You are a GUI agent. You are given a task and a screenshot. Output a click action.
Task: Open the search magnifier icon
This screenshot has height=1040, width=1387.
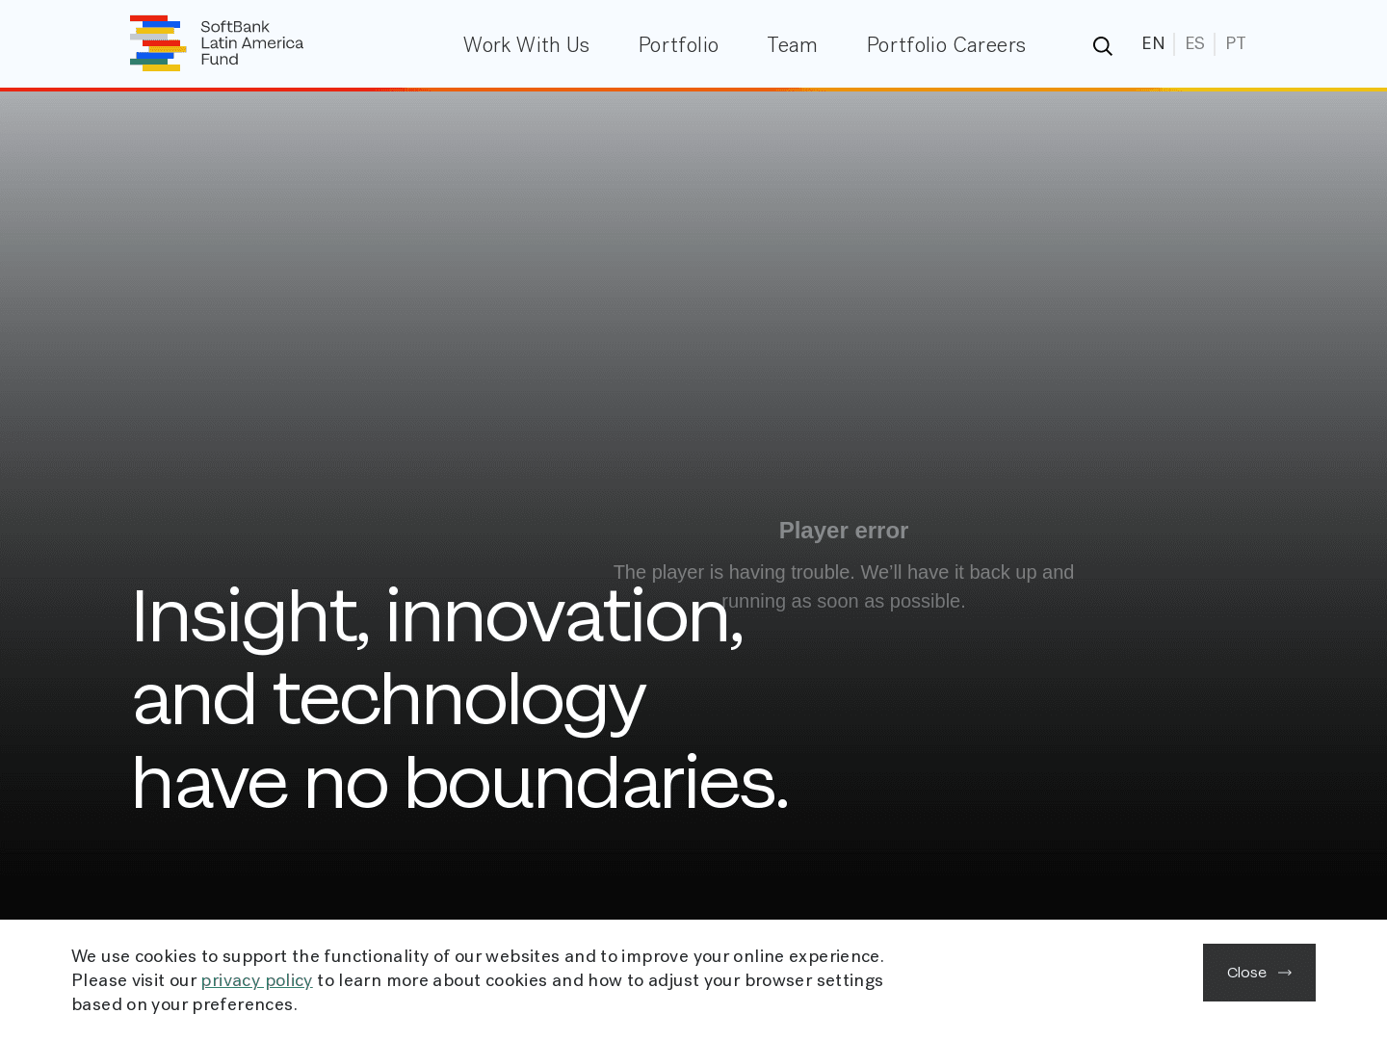1102,46
